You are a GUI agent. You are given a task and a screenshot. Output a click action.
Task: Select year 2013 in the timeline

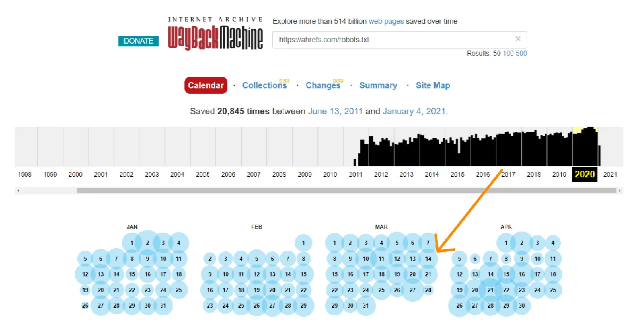407,174
